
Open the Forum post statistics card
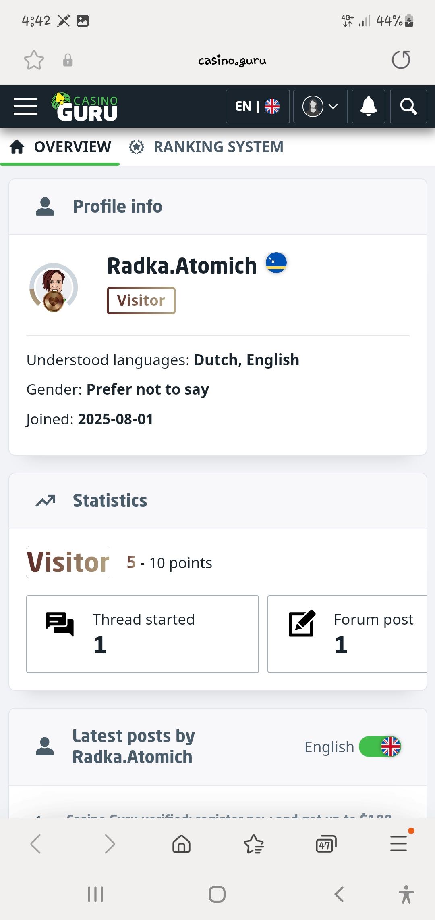[347, 634]
